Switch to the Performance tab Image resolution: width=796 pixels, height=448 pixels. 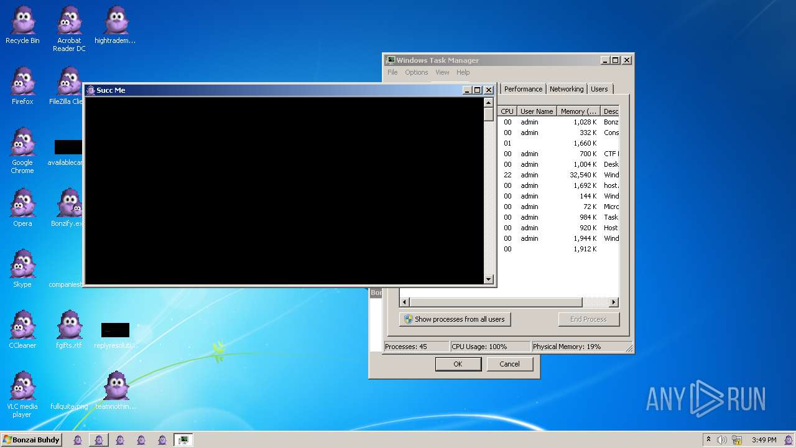pyautogui.click(x=523, y=89)
